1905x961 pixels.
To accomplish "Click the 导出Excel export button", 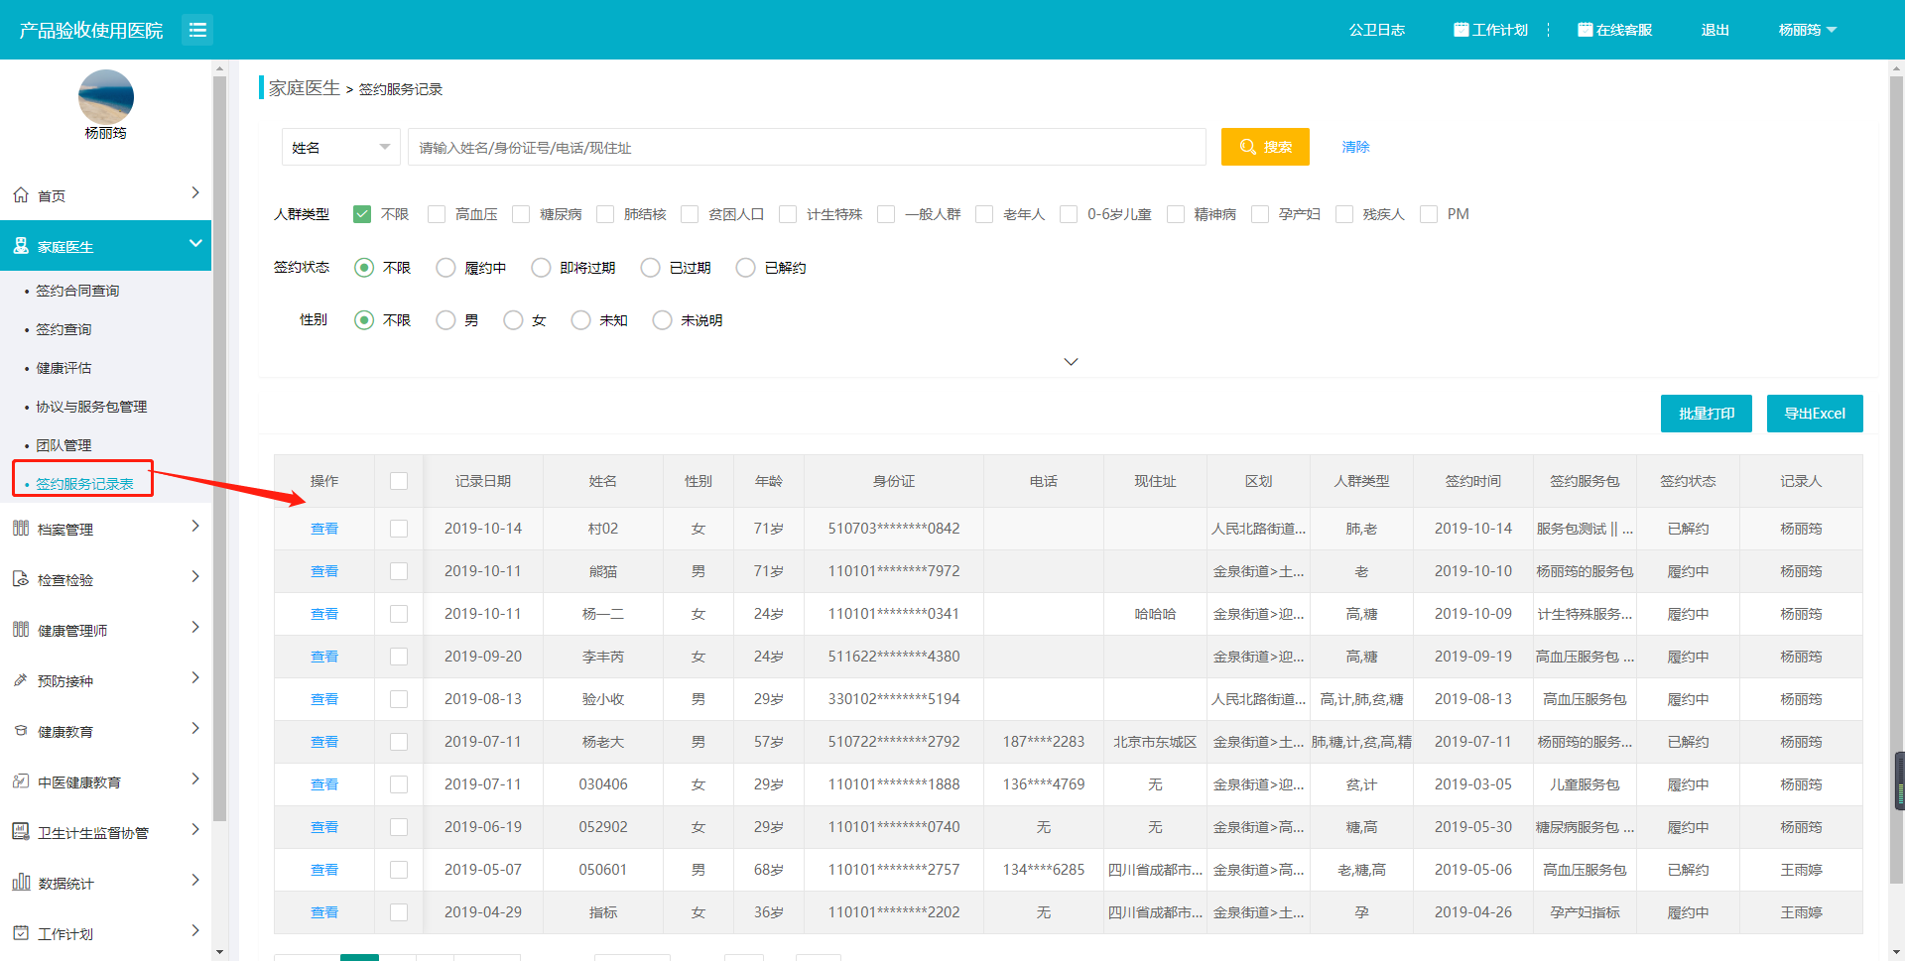I will [1814, 414].
